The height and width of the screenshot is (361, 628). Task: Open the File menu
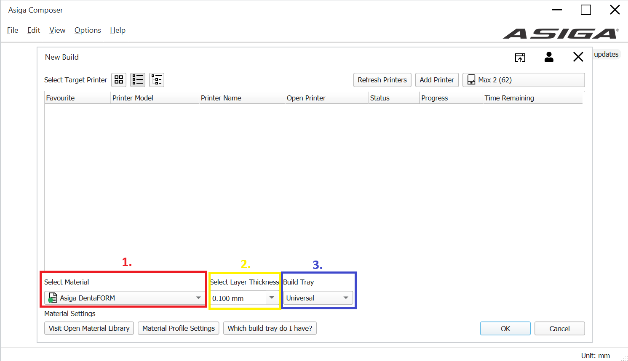[x=13, y=30]
